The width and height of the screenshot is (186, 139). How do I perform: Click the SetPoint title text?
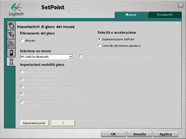tap(53, 7)
